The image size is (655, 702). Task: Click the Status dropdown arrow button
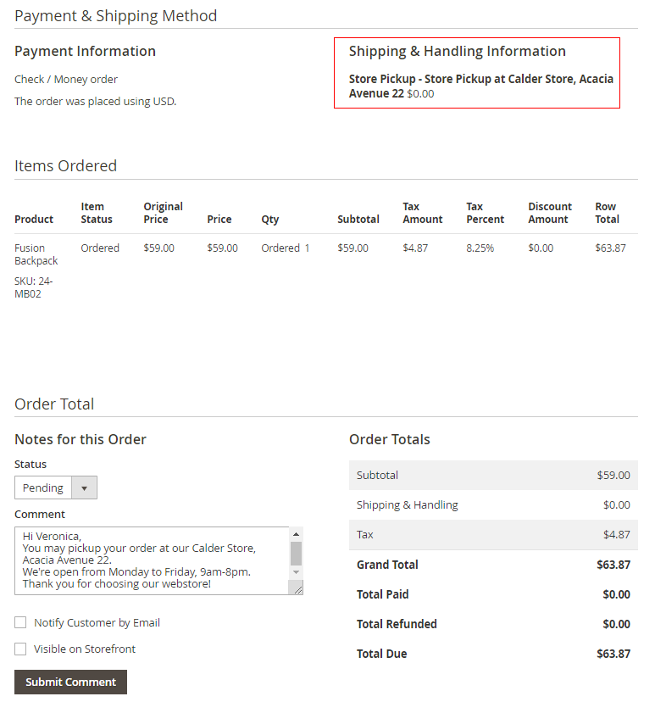pyautogui.click(x=84, y=488)
